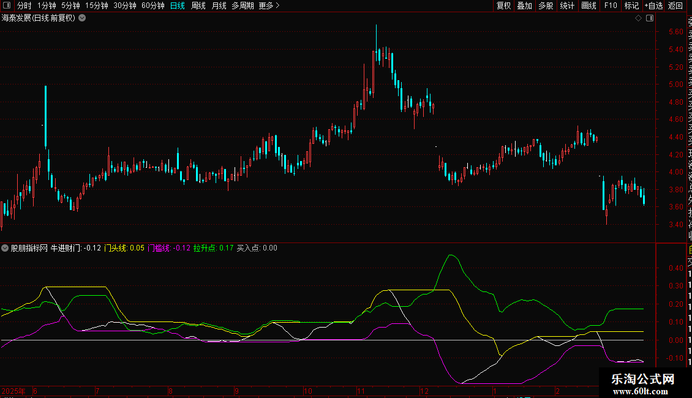This screenshot has height=398, width=692.
Task: Click the 返回 back button
Action: click(x=675, y=6)
